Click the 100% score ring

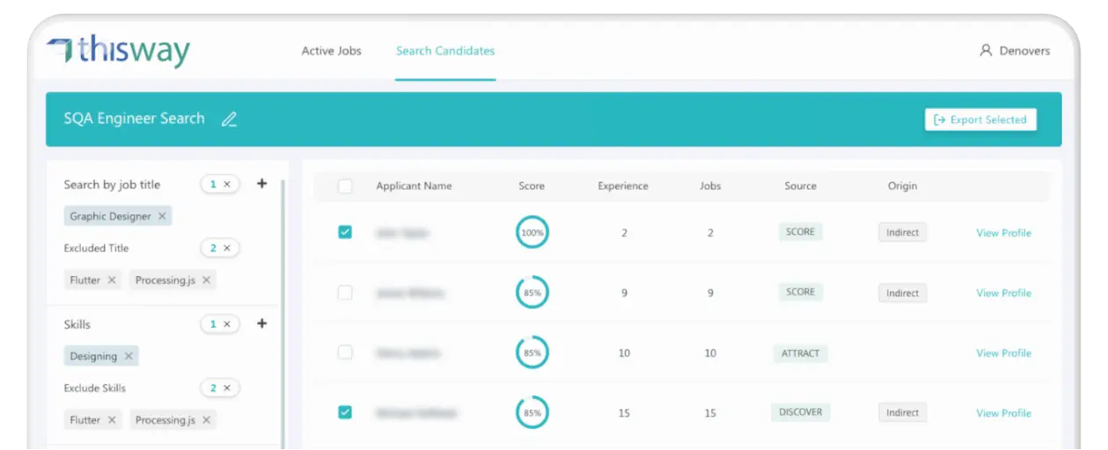[532, 233]
